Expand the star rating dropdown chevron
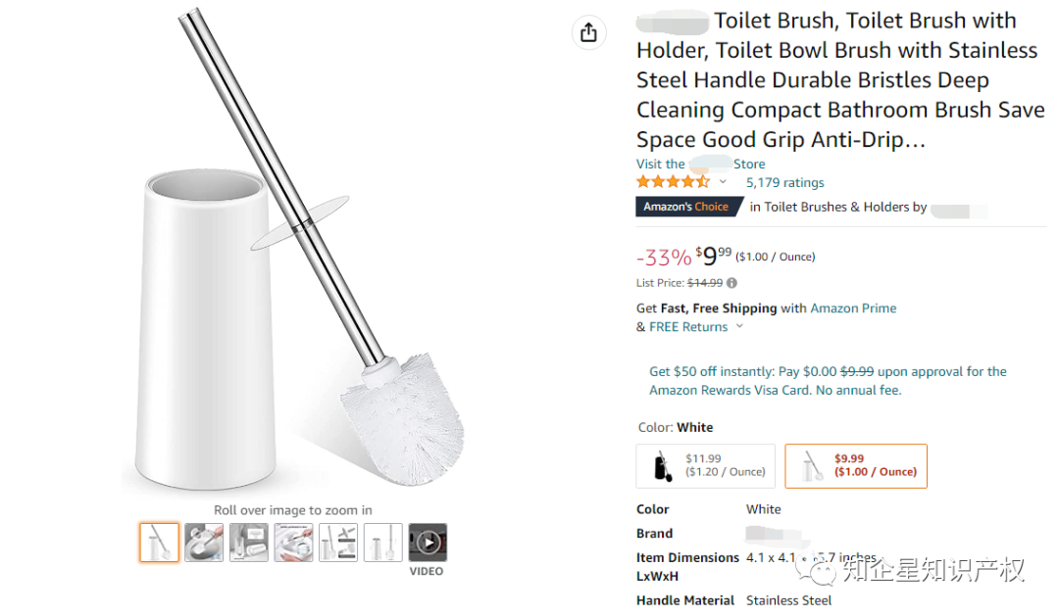The height and width of the screenshot is (616, 1059). click(724, 182)
